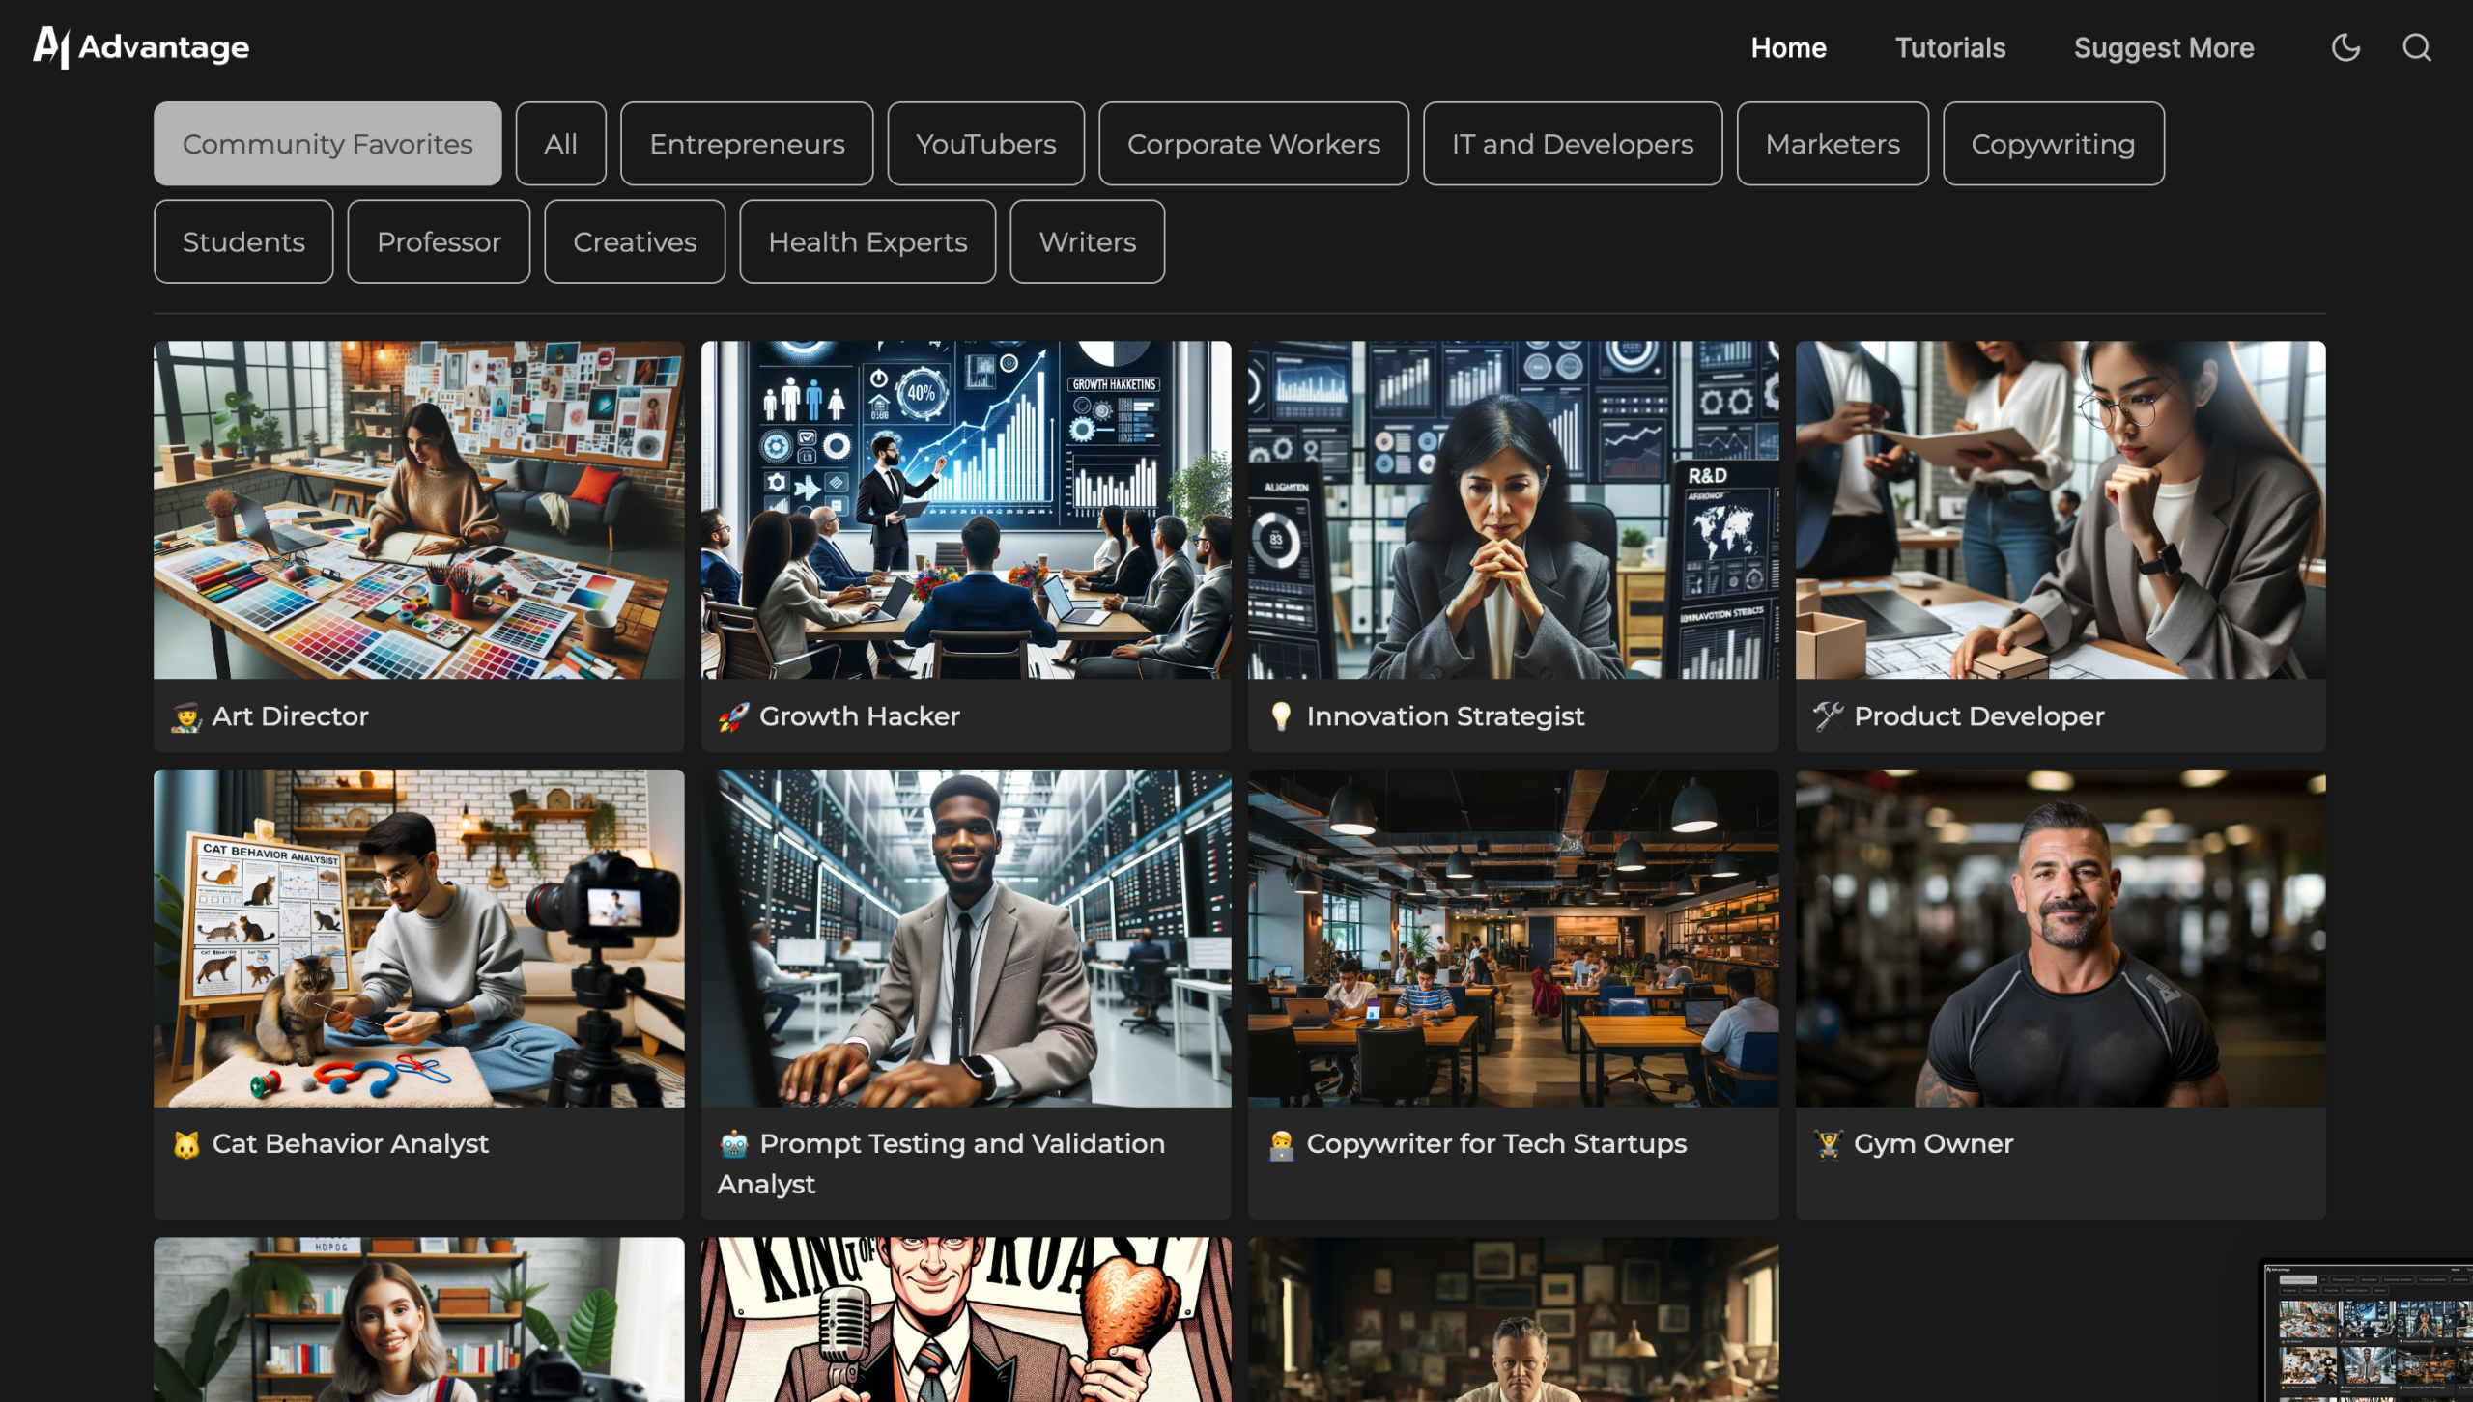This screenshot has height=1402, width=2473.
Task: Filter by Students
Action: tap(243, 241)
